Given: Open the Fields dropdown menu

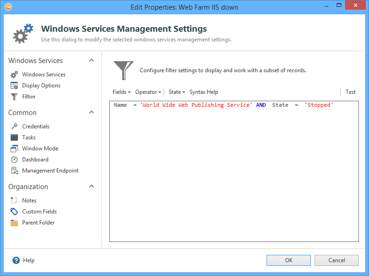Looking at the screenshot, I should tap(121, 92).
